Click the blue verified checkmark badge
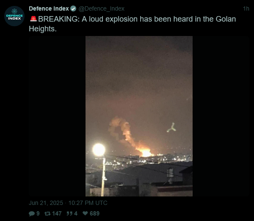 pyautogui.click(x=73, y=8)
